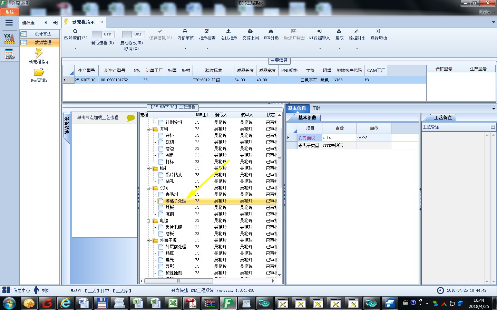Collapse the 开料 tree folder

pyautogui.click(x=148, y=129)
